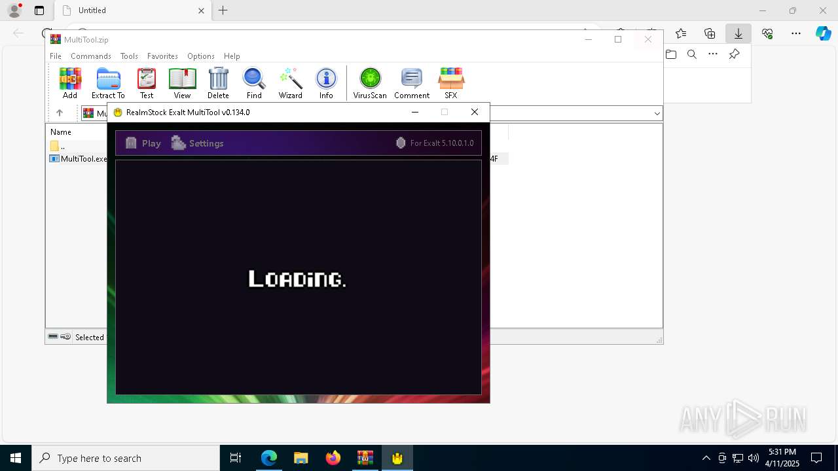Switch to MultiTool on the taskbar

[x=397, y=458]
